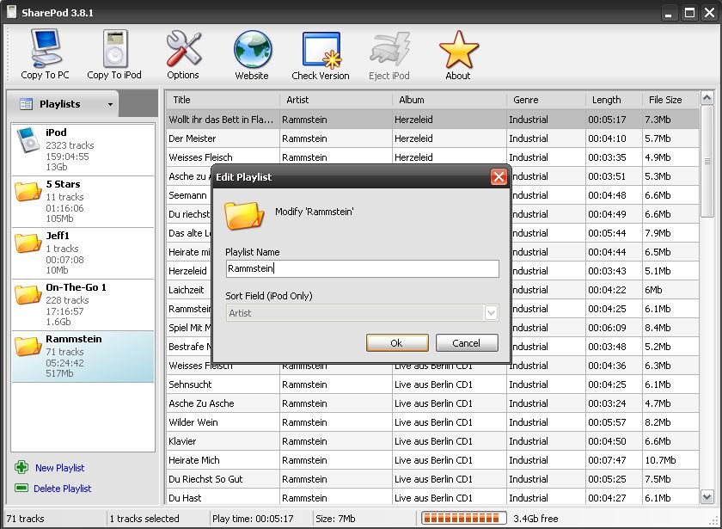Select the track 'Sehnsucht'
The height and width of the screenshot is (529, 722).
[432, 384]
